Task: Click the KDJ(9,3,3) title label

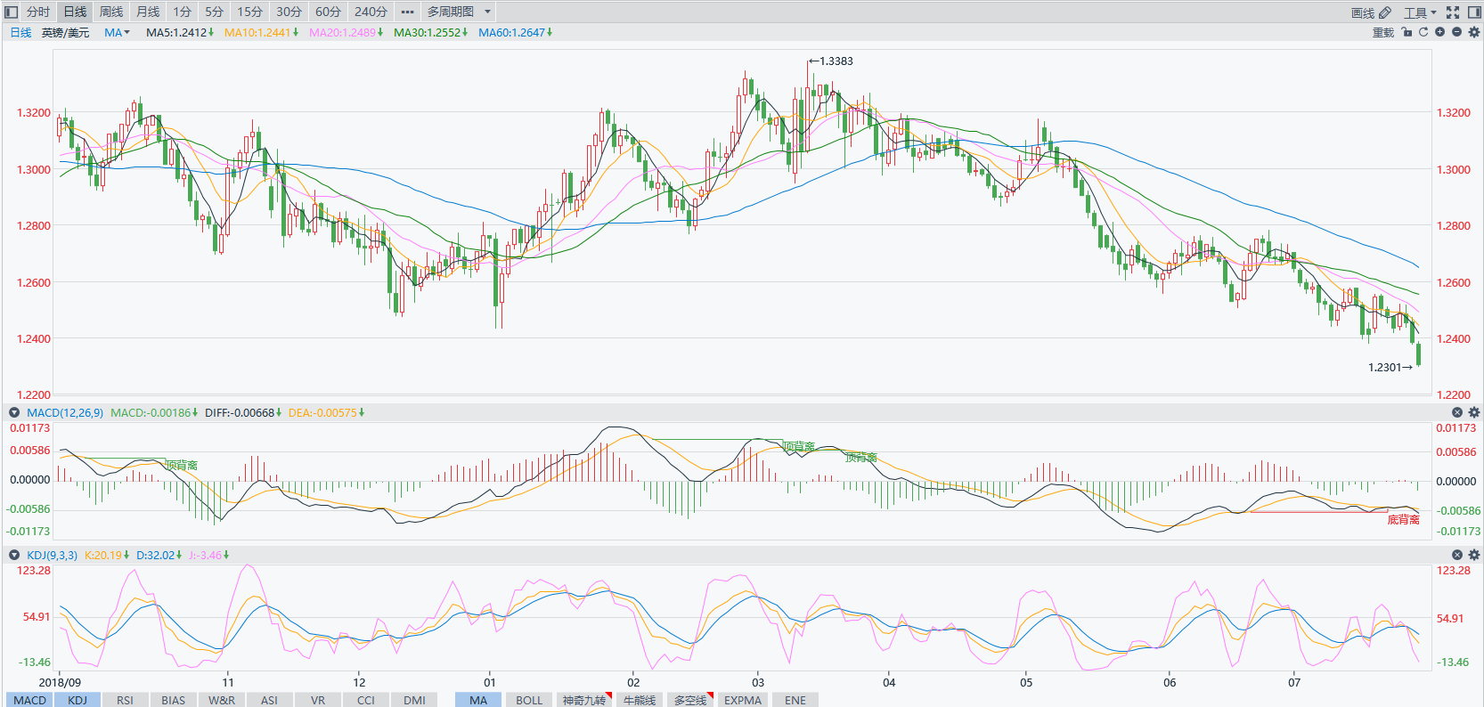Action: pos(52,555)
